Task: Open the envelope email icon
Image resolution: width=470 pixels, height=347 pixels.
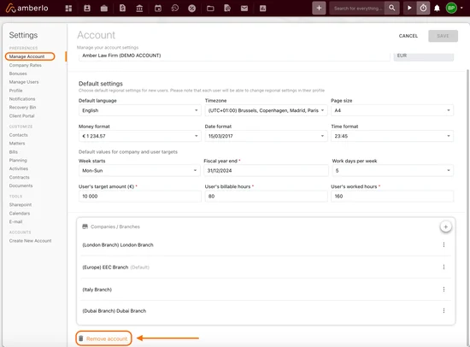Action: (244, 9)
